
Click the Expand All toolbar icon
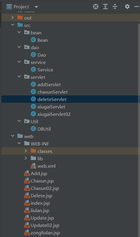105,7
